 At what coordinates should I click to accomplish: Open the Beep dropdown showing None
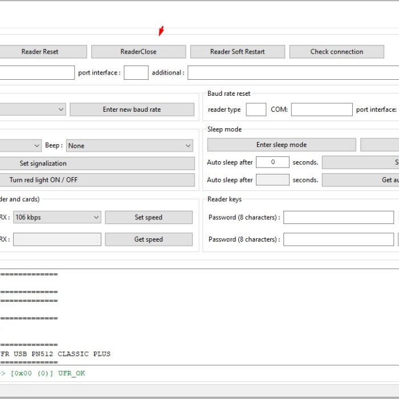[129, 145]
